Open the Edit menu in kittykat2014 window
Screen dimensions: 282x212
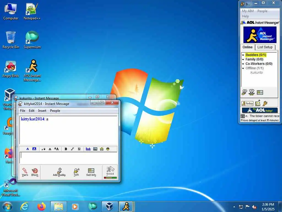(32, 111)
